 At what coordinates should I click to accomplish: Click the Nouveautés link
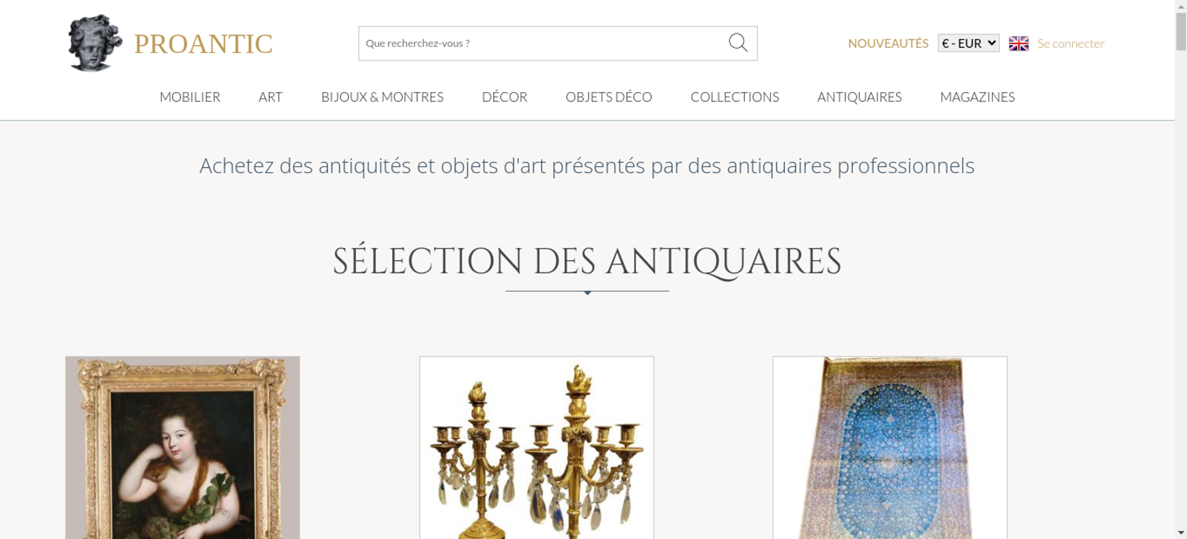point(888,43)
